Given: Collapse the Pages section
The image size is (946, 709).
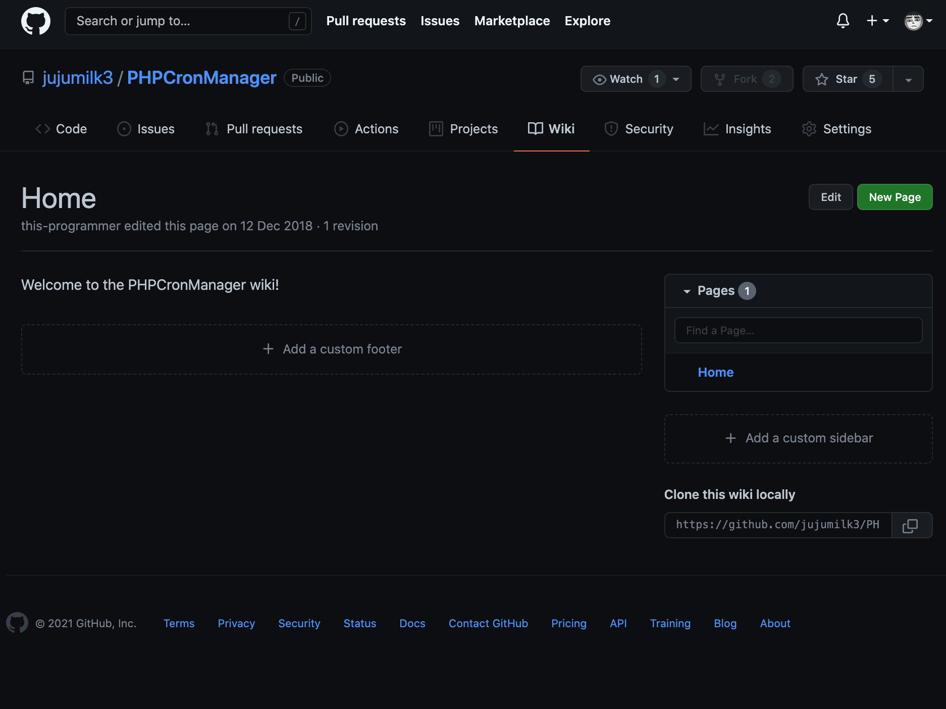Looking at the screenshot, I should 687,291.
